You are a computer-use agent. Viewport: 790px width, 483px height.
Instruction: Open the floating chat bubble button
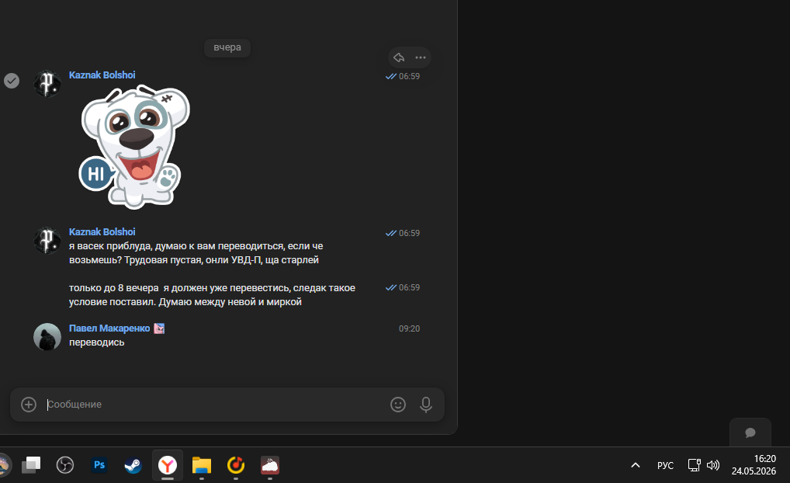click(750, 433)
